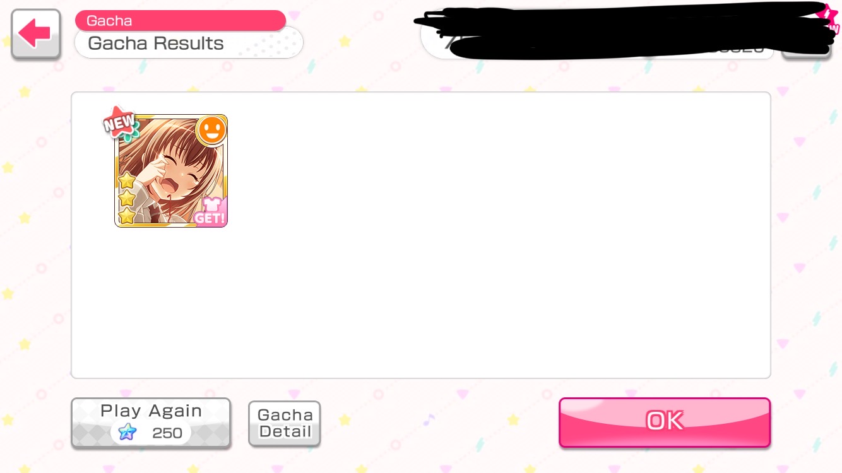Tap the partly hidden gray button top right
This screenshot has width=842, height=473.
(806, 50)
